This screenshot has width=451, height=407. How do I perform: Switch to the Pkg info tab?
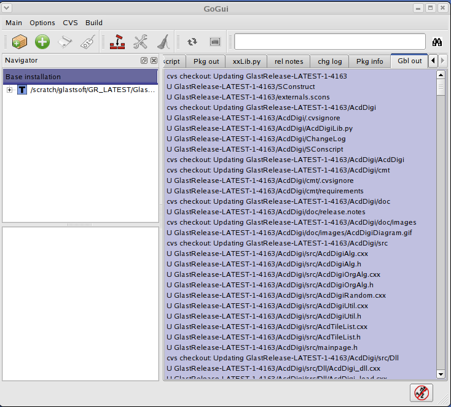370,61
